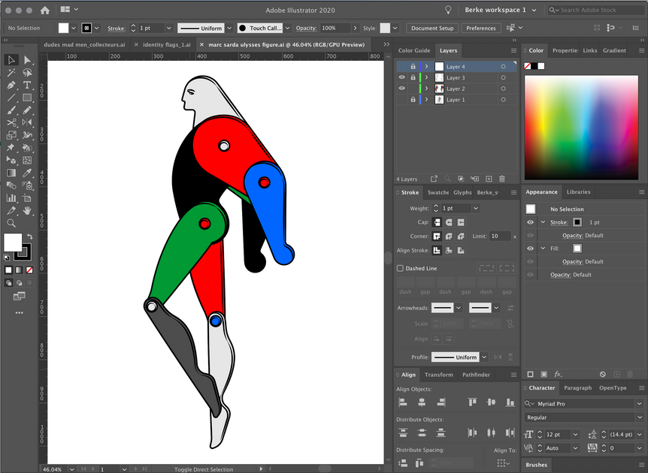Select the Magic Wand tool
This screenshot has width=648, height=473.
pyautogui.click(x=11, y=73)
